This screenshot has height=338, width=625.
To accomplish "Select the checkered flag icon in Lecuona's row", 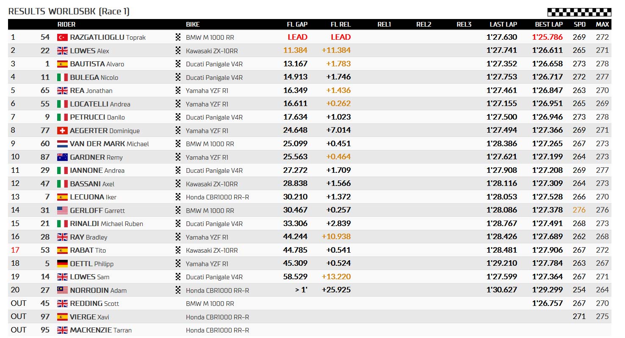I will pos(178,197).
